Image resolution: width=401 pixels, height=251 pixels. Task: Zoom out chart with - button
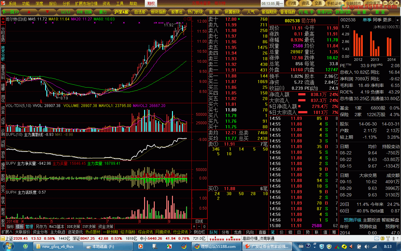(199, 227)
